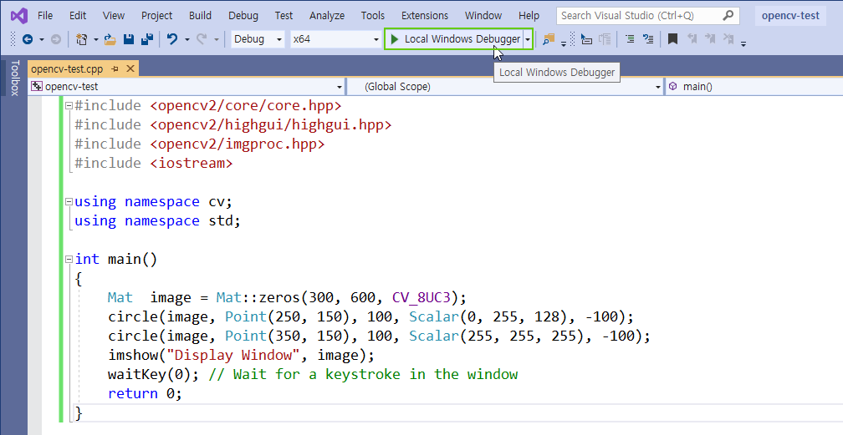Start Local Windows Debugger
The height and width of the screenshot is (435, 843).
pyautogui.click(x=454, y=39)
